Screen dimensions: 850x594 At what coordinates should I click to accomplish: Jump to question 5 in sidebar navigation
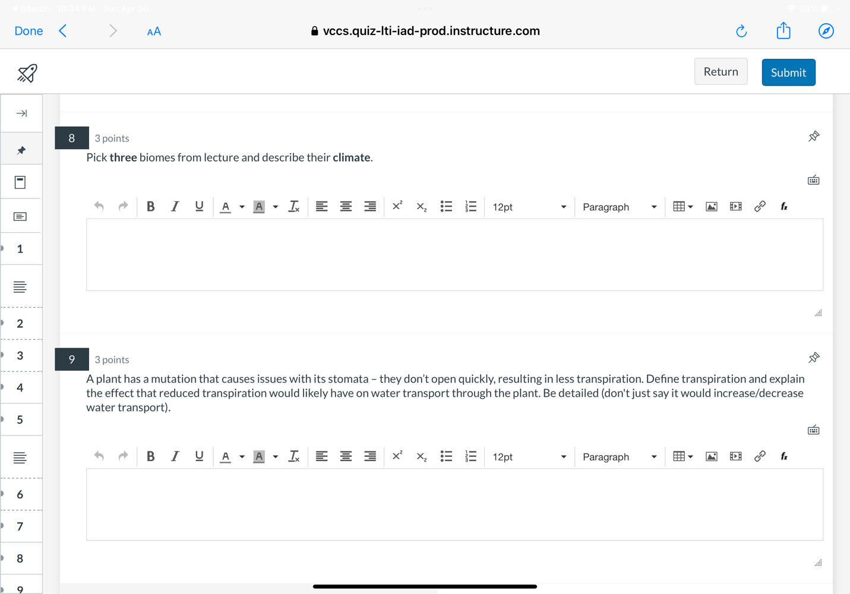20,420
